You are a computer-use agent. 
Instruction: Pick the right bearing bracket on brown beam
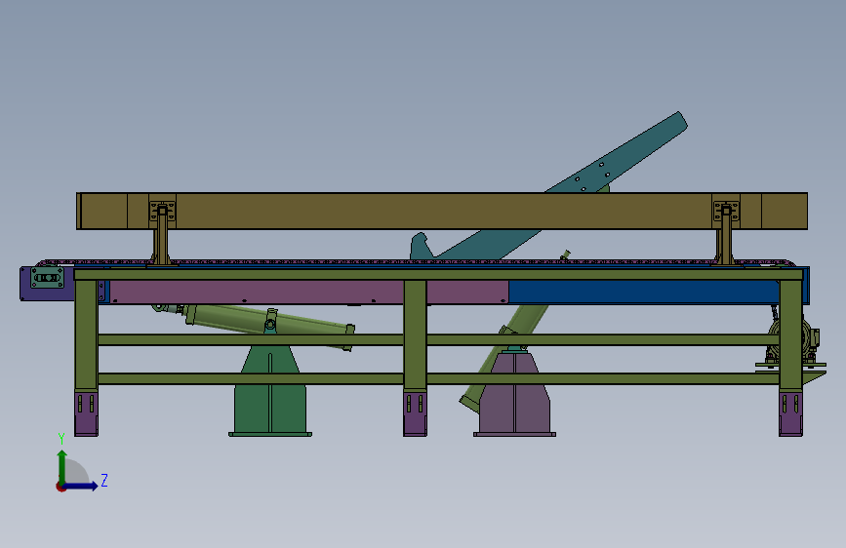[726, 211]
